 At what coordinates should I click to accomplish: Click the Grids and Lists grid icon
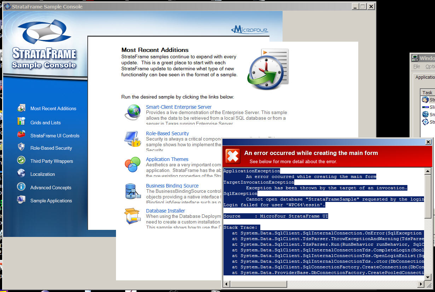(21, 122)
